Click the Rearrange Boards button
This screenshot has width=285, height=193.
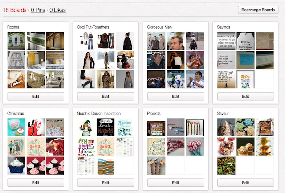[x=258, y=10]
